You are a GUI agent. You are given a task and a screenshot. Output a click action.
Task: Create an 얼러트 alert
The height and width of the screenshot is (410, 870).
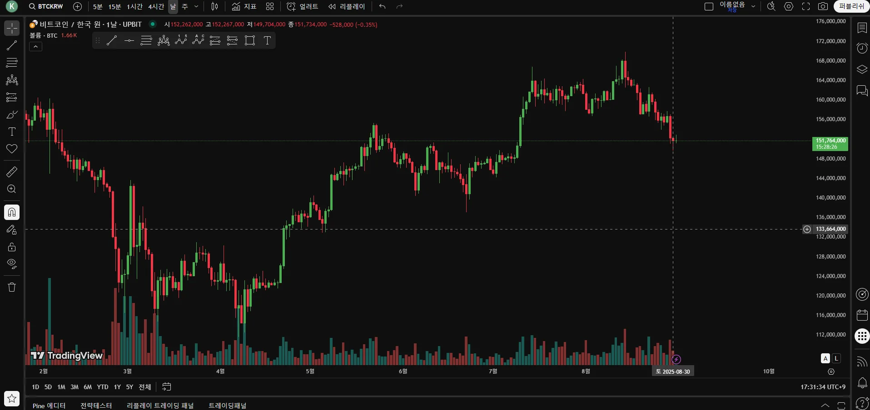click(x=302, y=6)
